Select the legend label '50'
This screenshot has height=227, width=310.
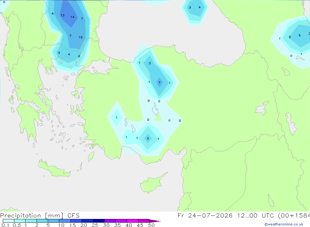(151, 225)
